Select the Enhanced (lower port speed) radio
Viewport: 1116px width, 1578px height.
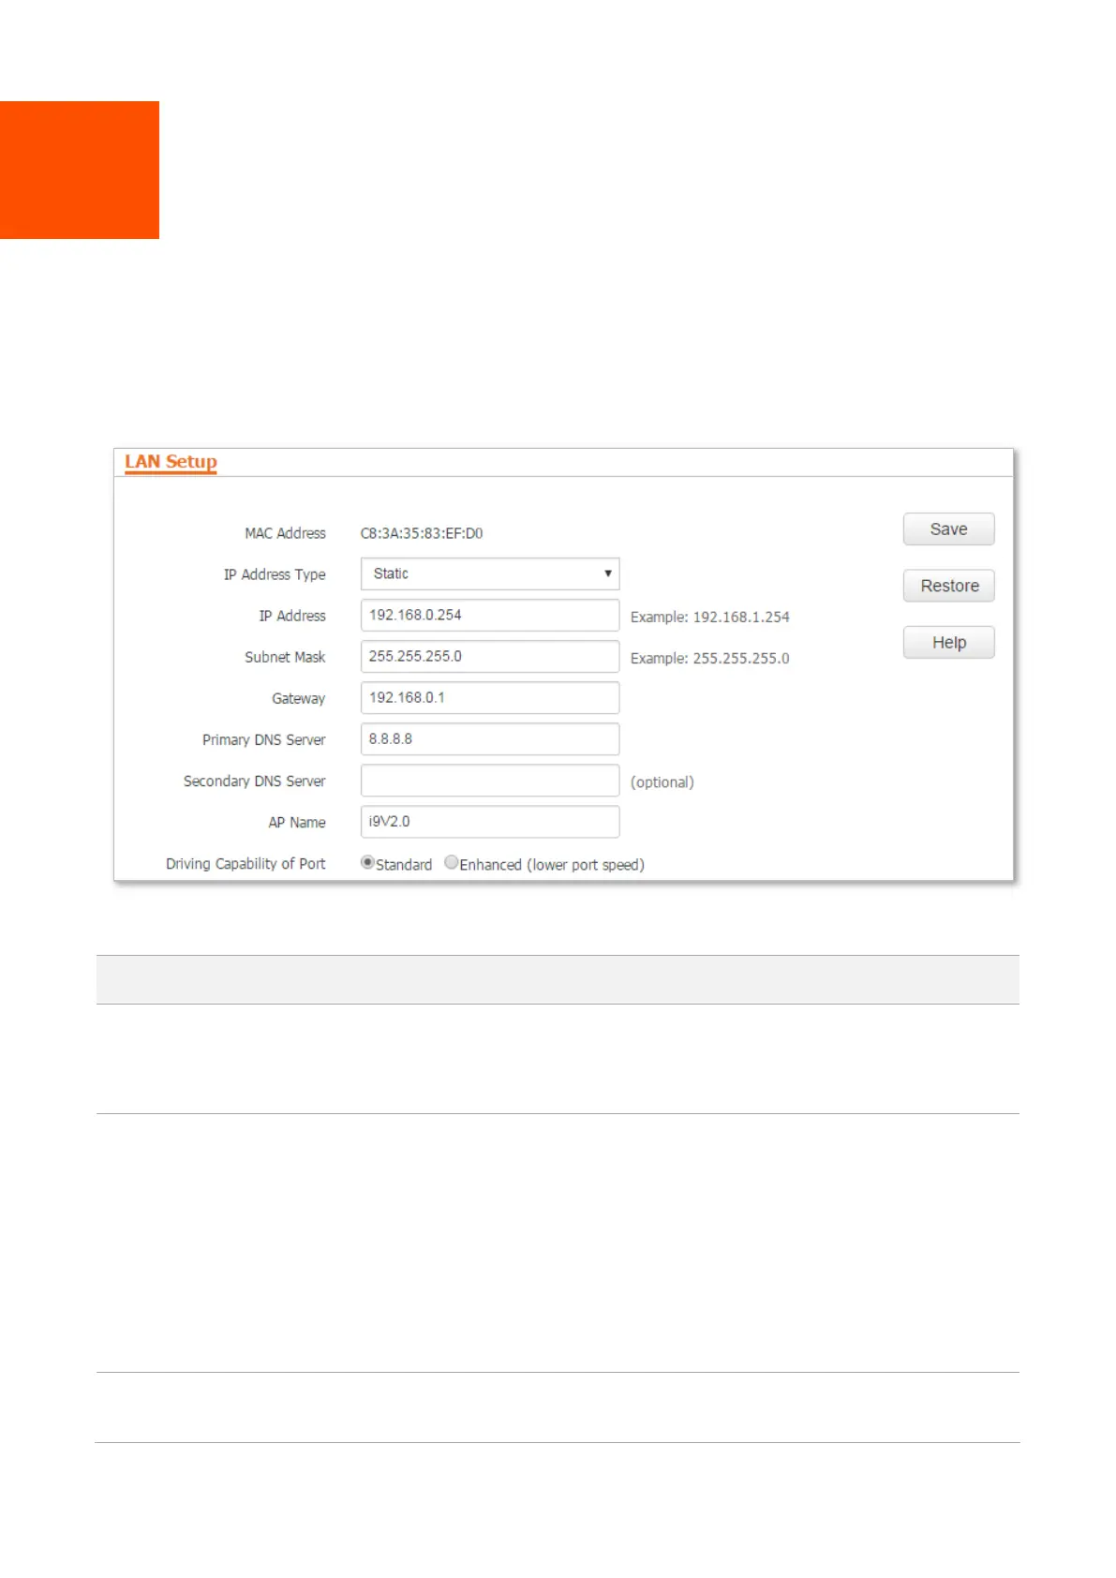[451, 863]
